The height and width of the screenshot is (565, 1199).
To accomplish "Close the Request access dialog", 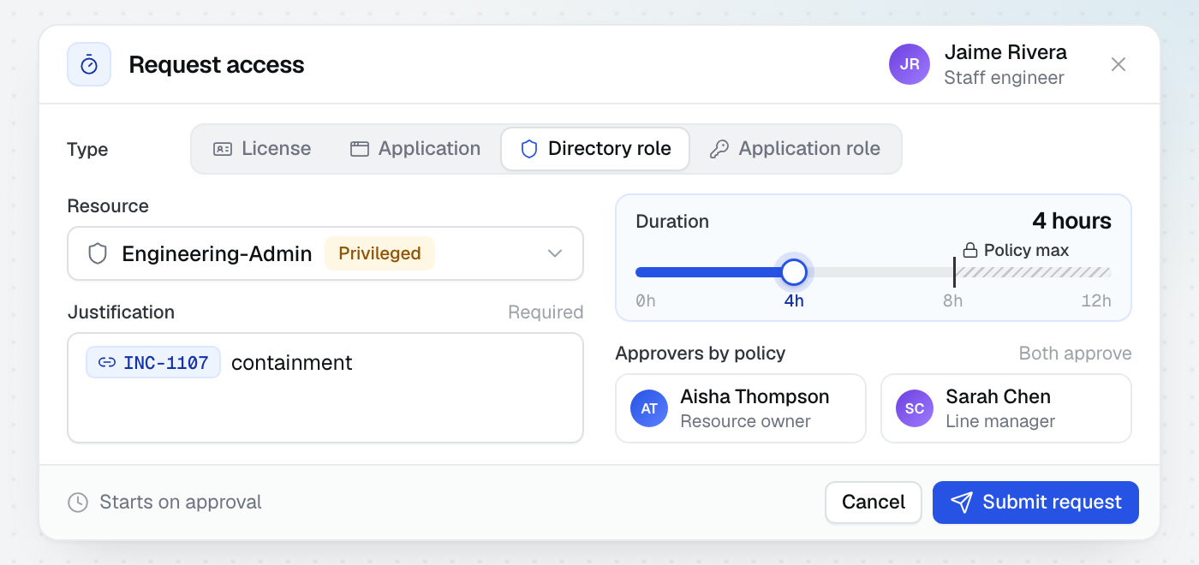I will click(x=1118, y=64).
